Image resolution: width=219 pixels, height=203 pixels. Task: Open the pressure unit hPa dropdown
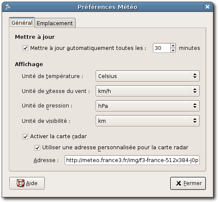(x=148, y=106)
